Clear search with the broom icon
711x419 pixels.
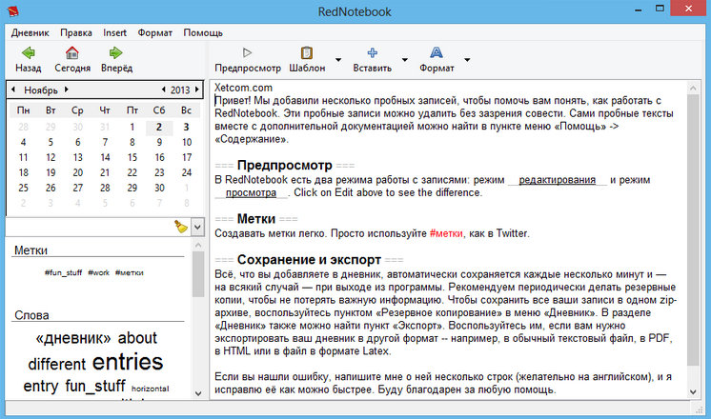[x=181, y=227]
